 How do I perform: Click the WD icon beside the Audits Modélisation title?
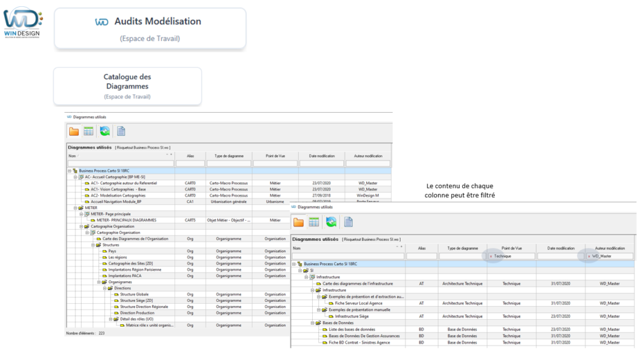coord(102,22)
